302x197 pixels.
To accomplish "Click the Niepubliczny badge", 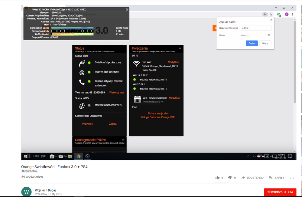I will pos(29,171).
